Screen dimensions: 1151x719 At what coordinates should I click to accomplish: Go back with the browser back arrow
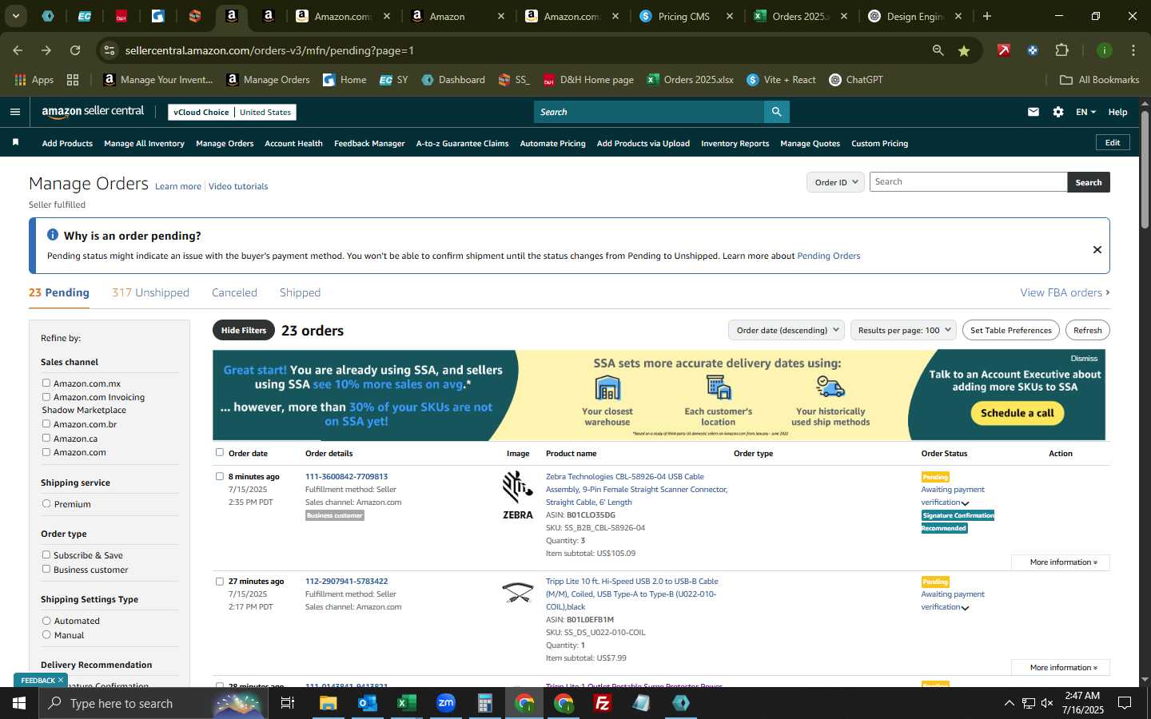tap(18, 50)
